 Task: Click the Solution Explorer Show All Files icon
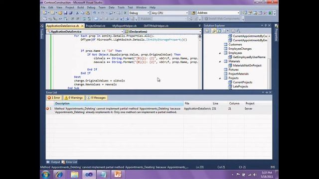(214, 31)
